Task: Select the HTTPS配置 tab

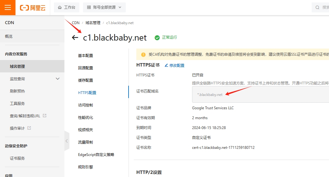Action: [x=87, y=93]
